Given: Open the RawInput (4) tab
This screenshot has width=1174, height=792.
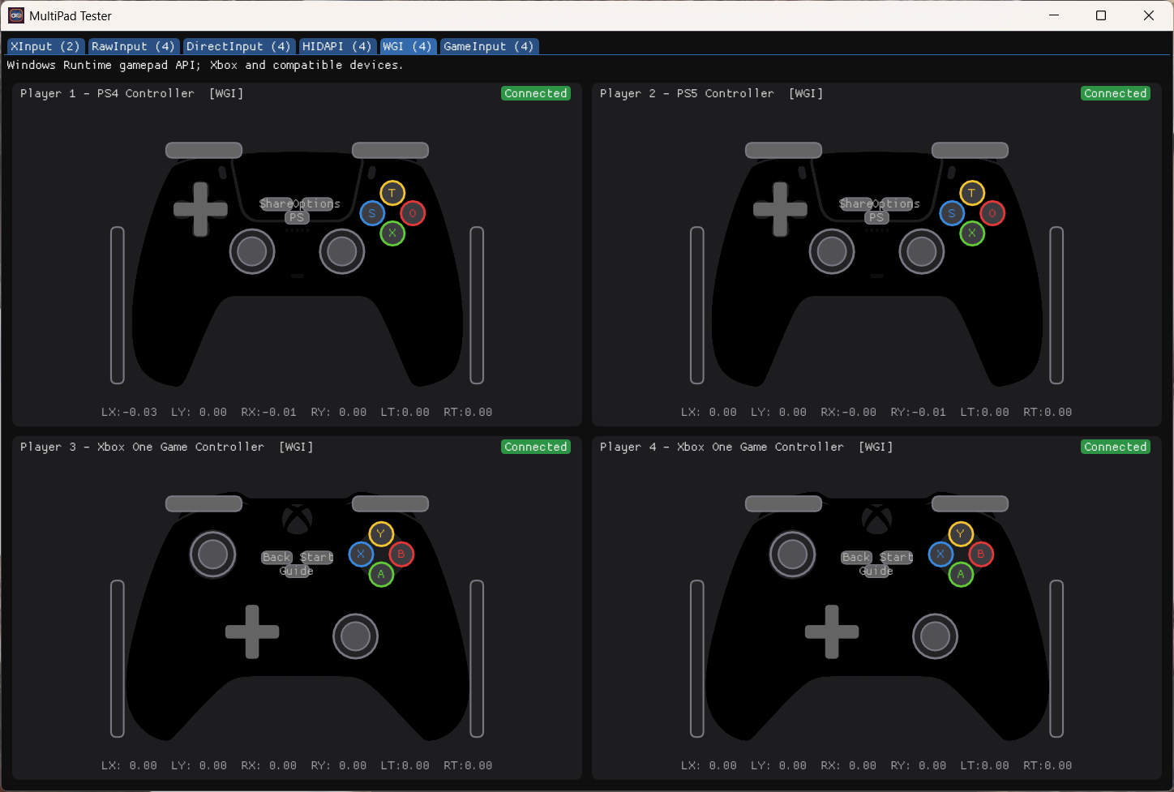Looking at the screenshot, I should click(x=133, y=46).
